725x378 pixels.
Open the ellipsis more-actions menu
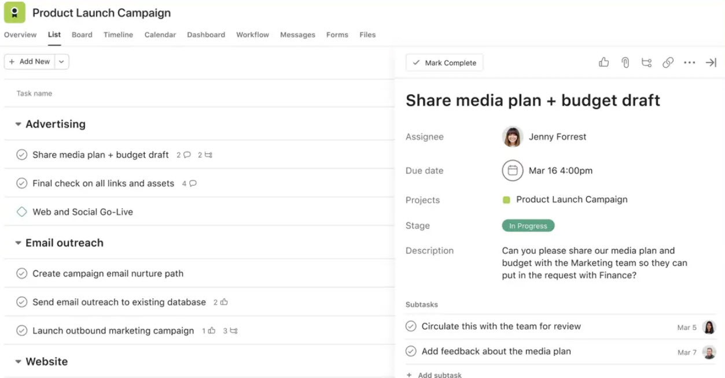[x=690, y=62]
